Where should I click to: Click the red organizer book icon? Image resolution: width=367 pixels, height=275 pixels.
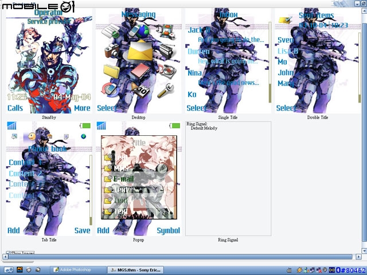click(x=140, y=71)
